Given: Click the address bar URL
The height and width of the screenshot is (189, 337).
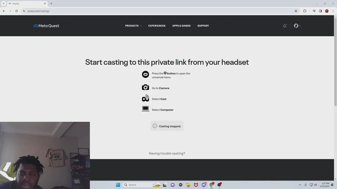Looking at the screenshot, I should tap(38, 11).
